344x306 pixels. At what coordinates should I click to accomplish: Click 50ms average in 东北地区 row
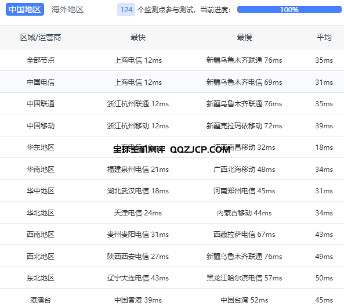click(324, 278)
